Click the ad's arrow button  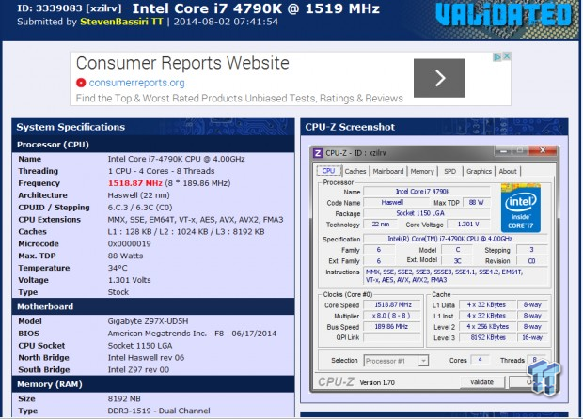pyautogui.click(x=439, y=78)
